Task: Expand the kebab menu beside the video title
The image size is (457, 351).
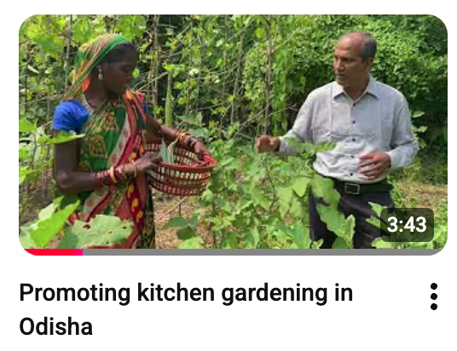Action: 433,296
